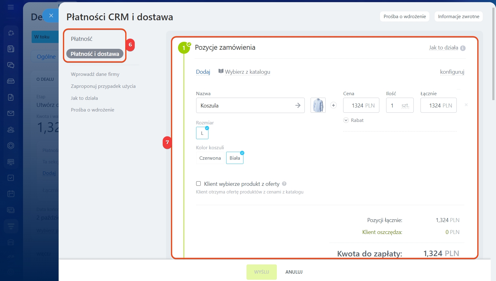This screenshot has height=281, width=496.
Task: Click the W toku stage in the deal window
Action: pos(45,37)
